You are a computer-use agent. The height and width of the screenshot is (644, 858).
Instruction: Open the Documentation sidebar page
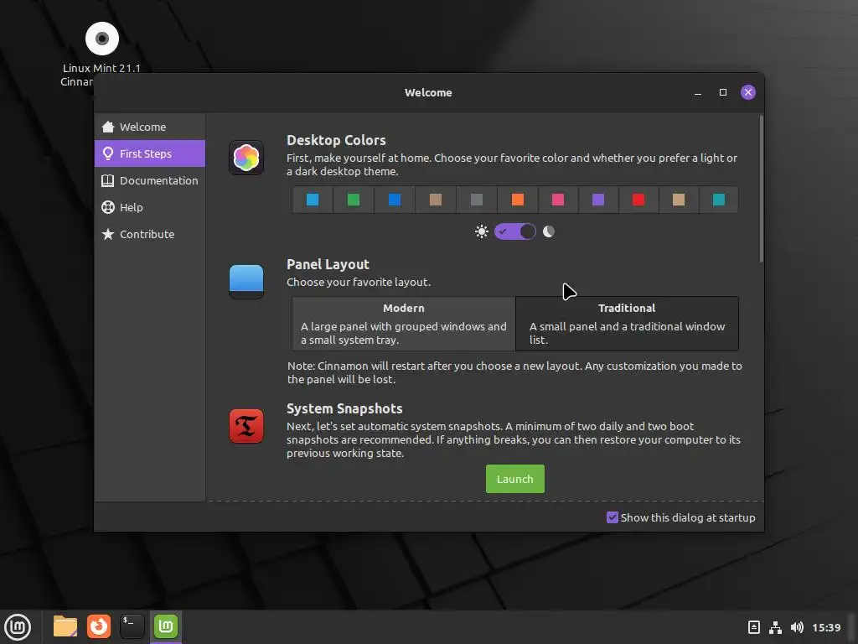(x=150, y=181)
